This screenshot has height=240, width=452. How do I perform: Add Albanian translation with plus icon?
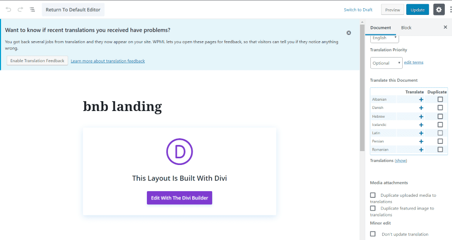point(421,100)
